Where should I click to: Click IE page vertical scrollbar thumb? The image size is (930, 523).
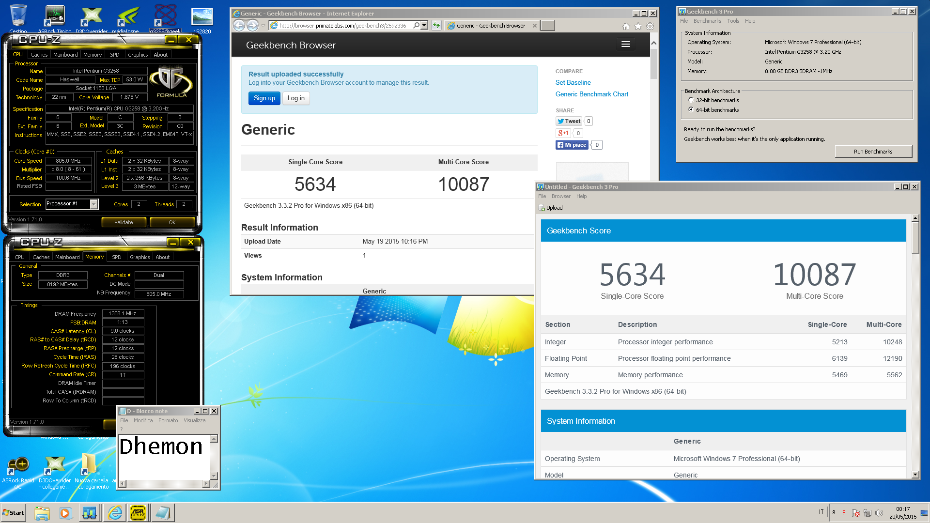pos(653,63)
